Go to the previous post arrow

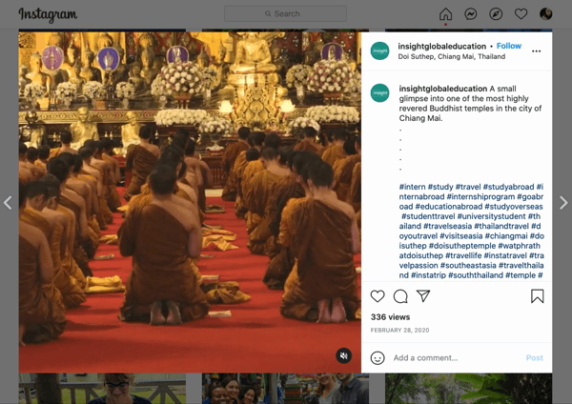click(8, 202)
